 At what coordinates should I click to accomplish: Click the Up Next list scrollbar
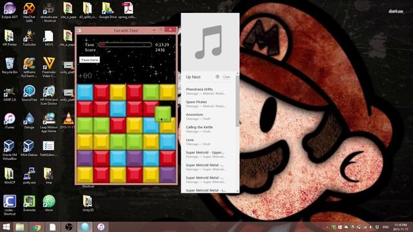pos(237,101)
